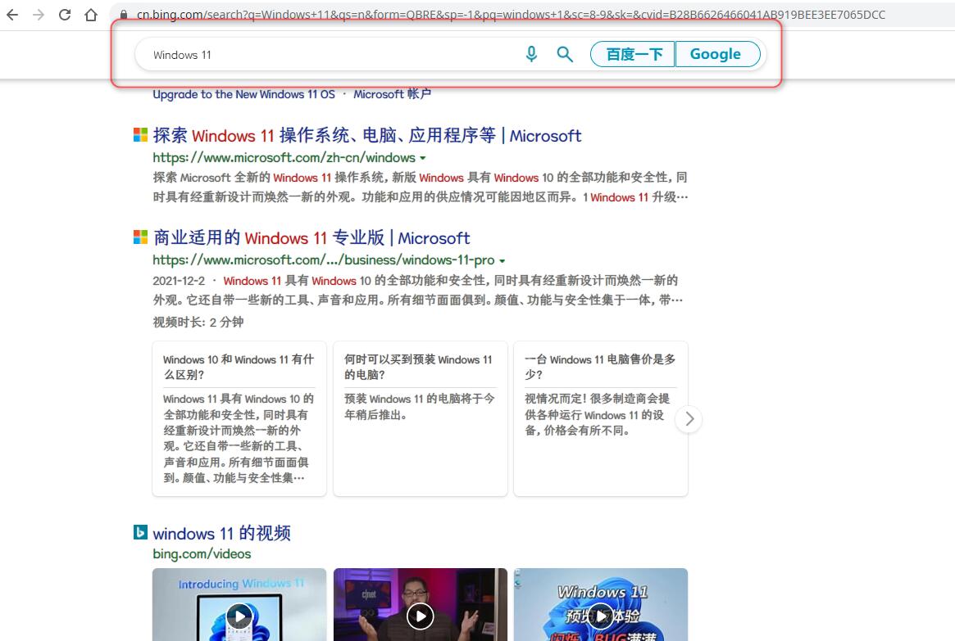955x641 pixels.
Task: Open 探索 Windows 11 操作系统 result link
Action: (x=367, y=136)
